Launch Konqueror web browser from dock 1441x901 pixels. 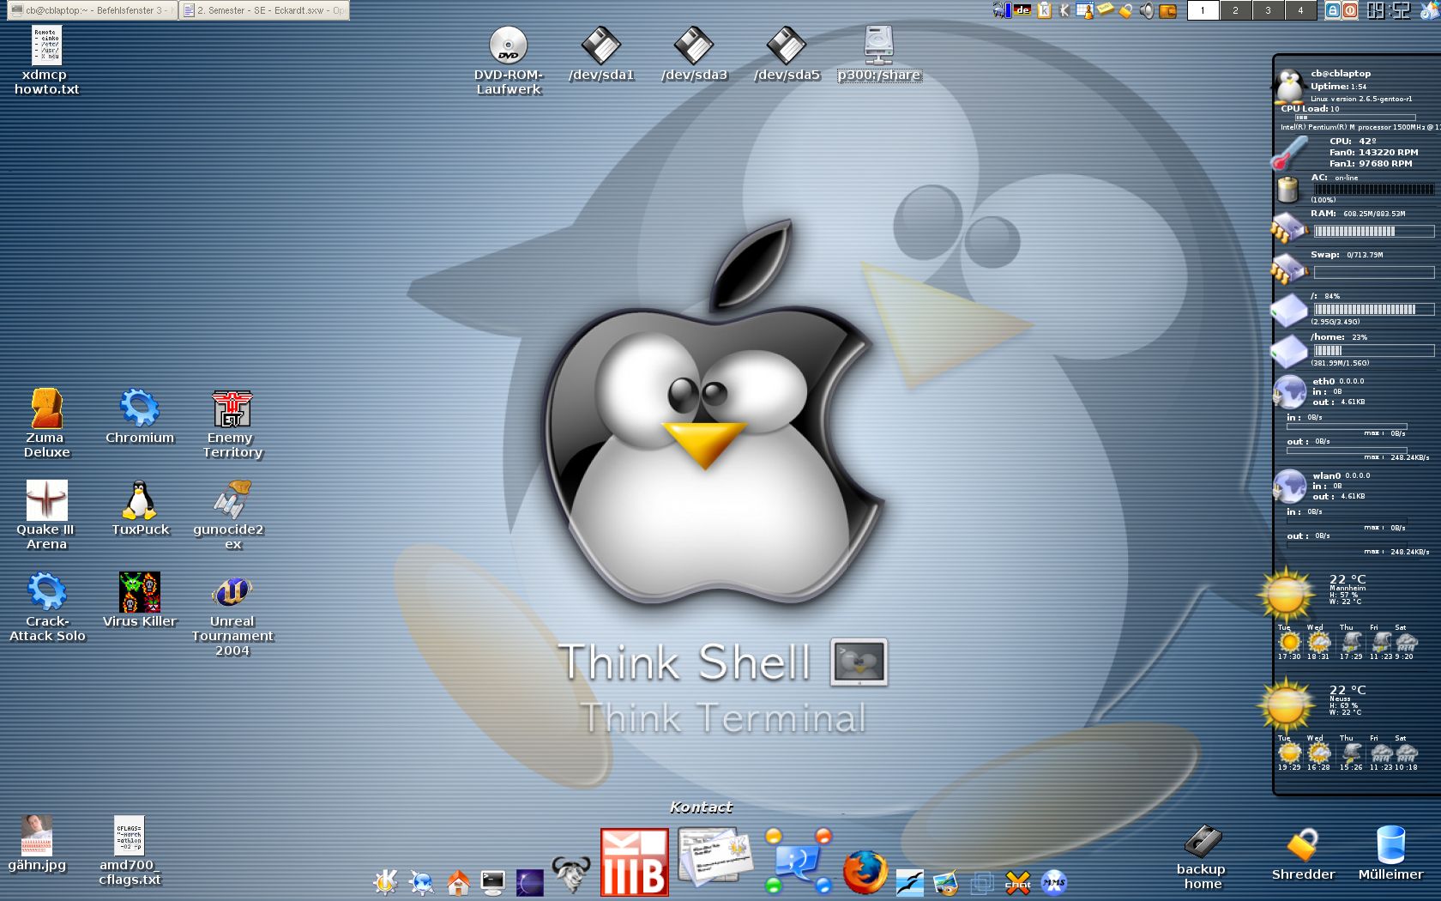(x=421, y=881)
